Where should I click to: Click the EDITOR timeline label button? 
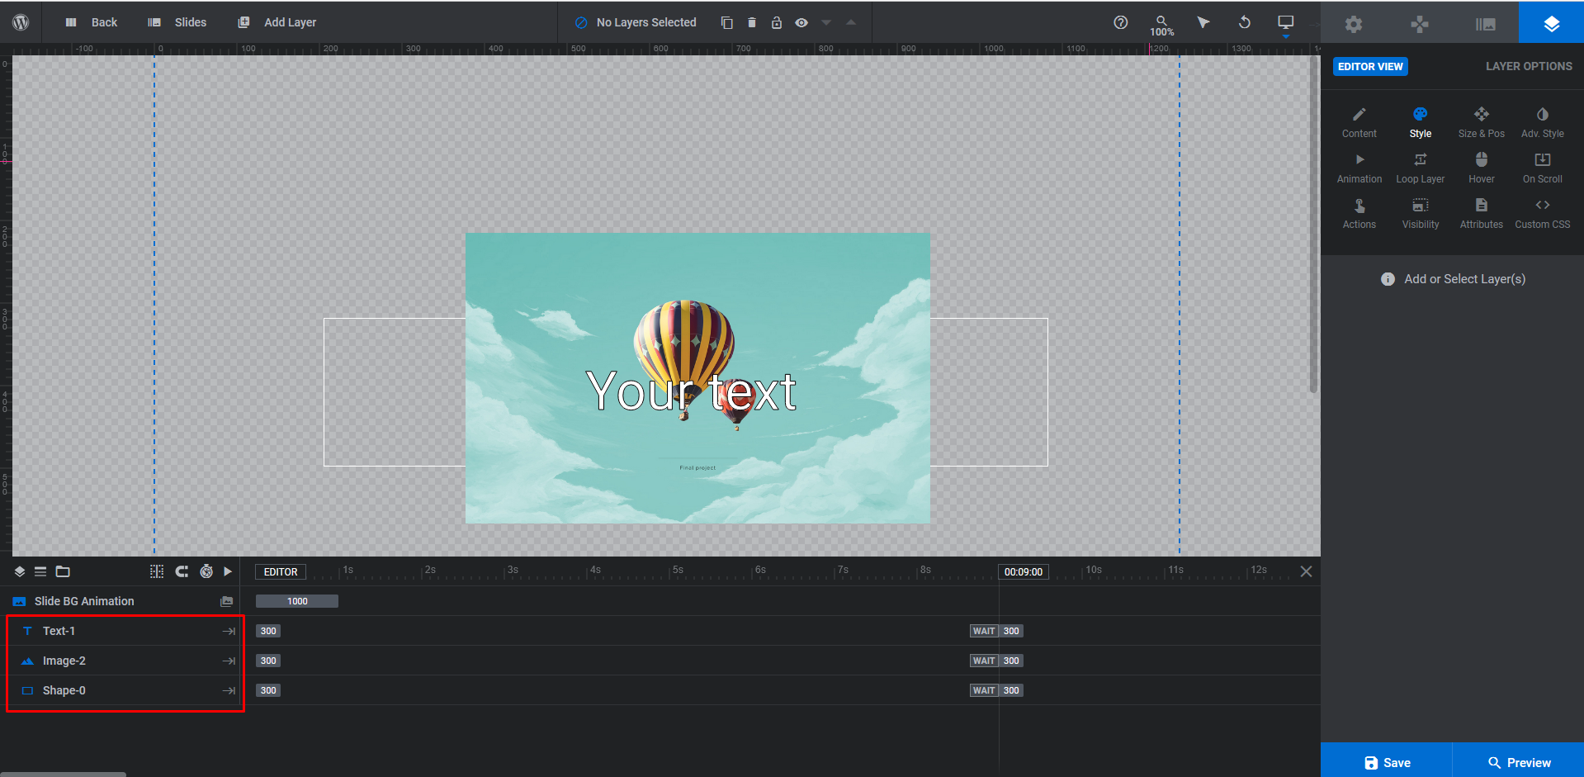[281, 571]
